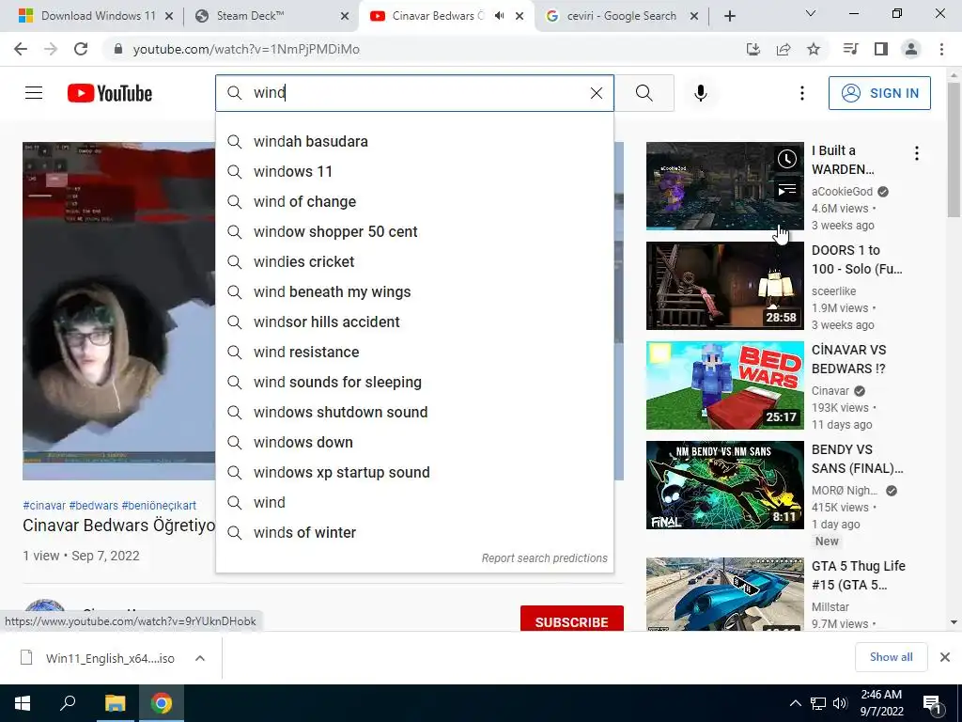This screenshot has width=962, height=722.
Task: Click the SIGN IN button
Action: (x=879, y=93)
